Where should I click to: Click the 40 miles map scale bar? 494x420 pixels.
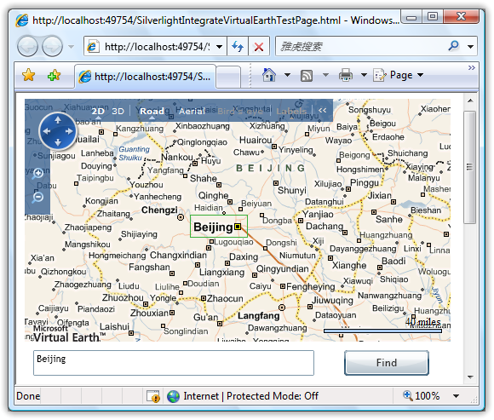[382, 331]
